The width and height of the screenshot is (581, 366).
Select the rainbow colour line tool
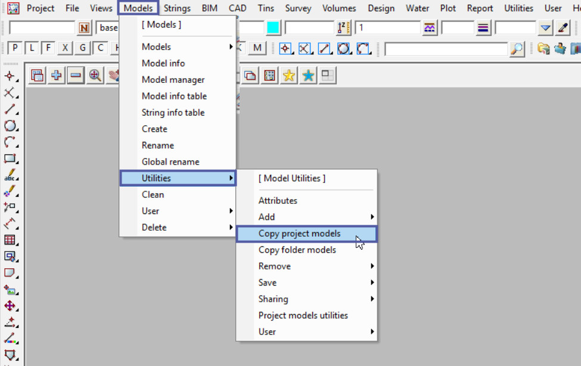pyautogui.click(x=10, y=339)
